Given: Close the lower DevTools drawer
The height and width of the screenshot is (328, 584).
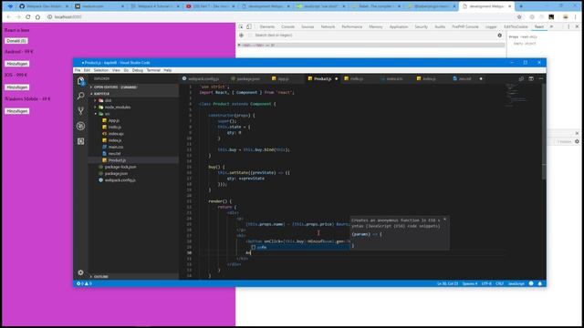Looking at the screenshot, I should tap(577, 133).
